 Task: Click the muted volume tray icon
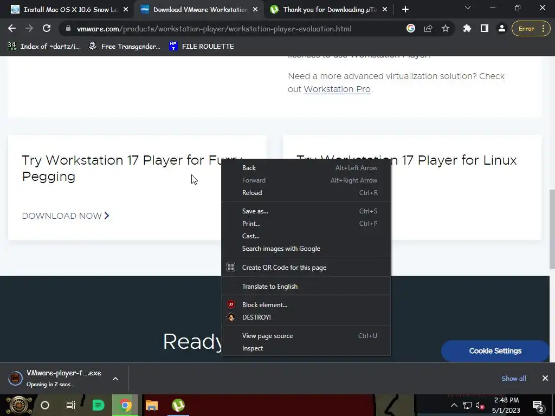[x=480, y=406]
